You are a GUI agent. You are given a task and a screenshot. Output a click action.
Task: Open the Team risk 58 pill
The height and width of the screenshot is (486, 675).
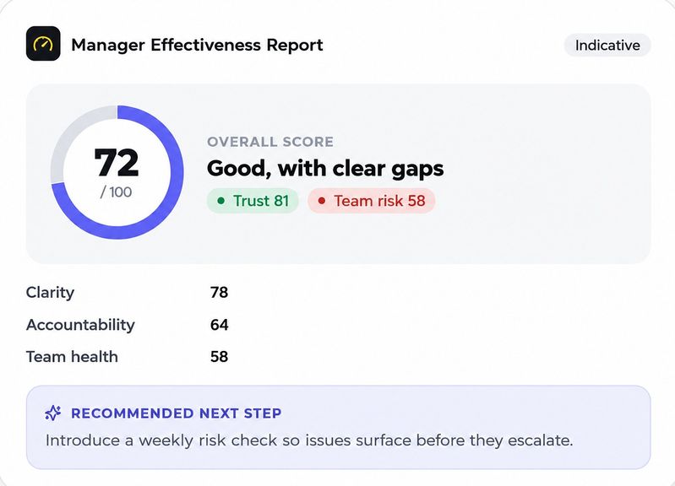pyautogui.click(x=371, y=201)
